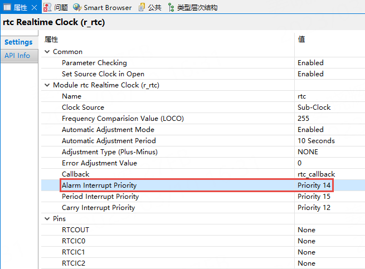The width and height of the screenshot is (365, 269).
Task: Open the Sub-Clock value dropdown
Action: click(314, 107)
